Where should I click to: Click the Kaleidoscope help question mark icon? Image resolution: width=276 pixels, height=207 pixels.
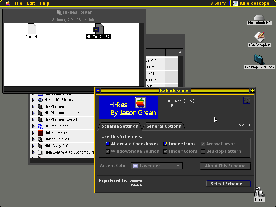pos(247,100)
